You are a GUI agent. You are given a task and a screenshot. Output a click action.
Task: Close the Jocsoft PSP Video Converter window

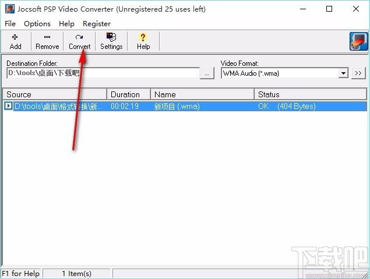(x=356, y=9)
